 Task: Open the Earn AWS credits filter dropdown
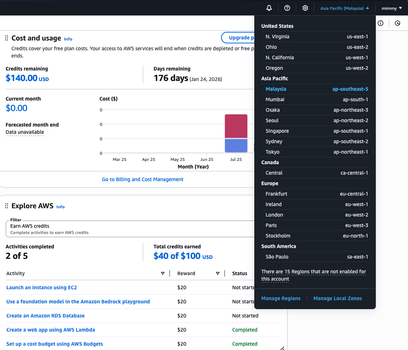130,229
